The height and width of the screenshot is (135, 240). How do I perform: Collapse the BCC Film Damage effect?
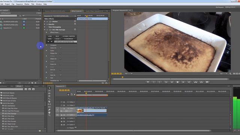coord(45,30)
